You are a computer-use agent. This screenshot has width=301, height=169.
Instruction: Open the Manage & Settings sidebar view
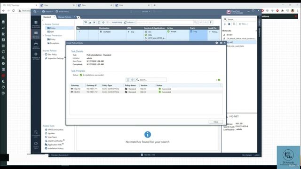(36, 56)
